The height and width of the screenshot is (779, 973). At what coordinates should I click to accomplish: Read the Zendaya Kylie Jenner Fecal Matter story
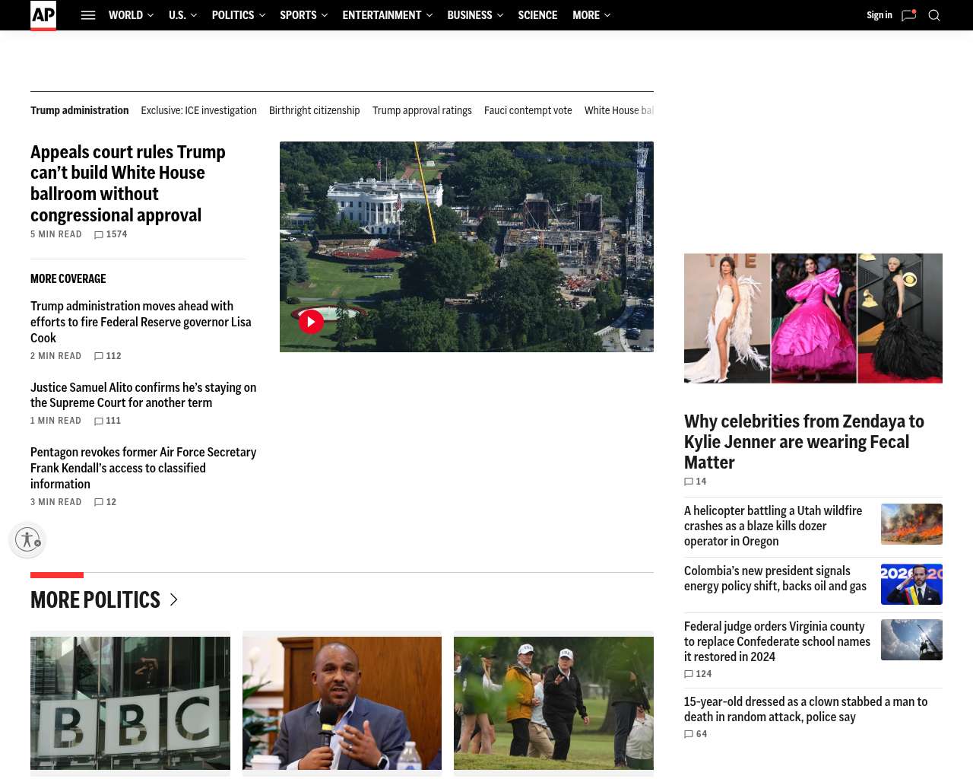[x=804, y=442]
